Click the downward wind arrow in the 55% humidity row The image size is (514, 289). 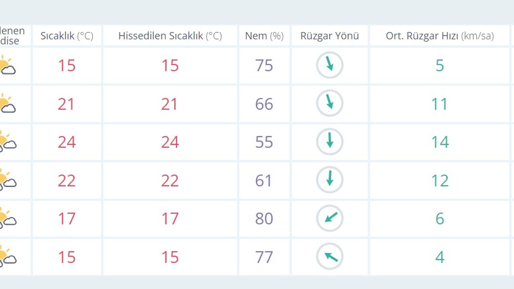pyautogui.click(x=330, y=142)
